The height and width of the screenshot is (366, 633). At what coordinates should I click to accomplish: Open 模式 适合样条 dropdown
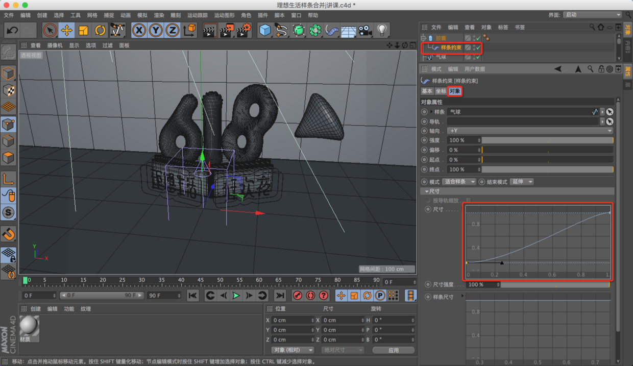(x=459, y=182)
